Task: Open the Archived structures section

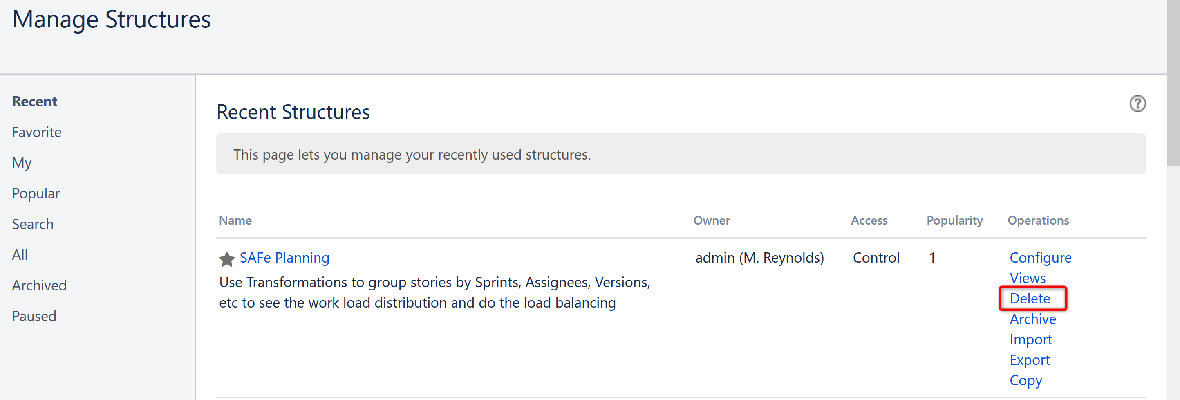Action: point(39,285)
